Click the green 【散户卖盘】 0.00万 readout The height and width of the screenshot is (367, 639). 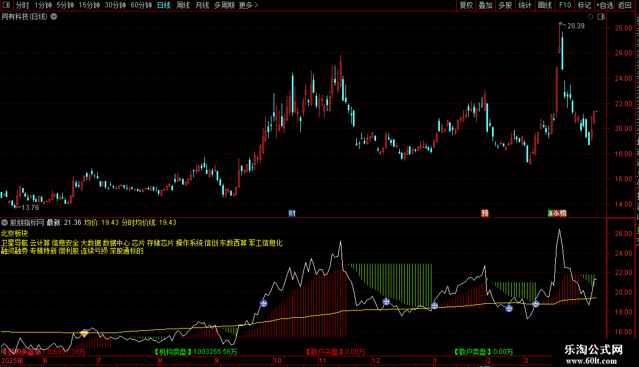pos(483,352)
